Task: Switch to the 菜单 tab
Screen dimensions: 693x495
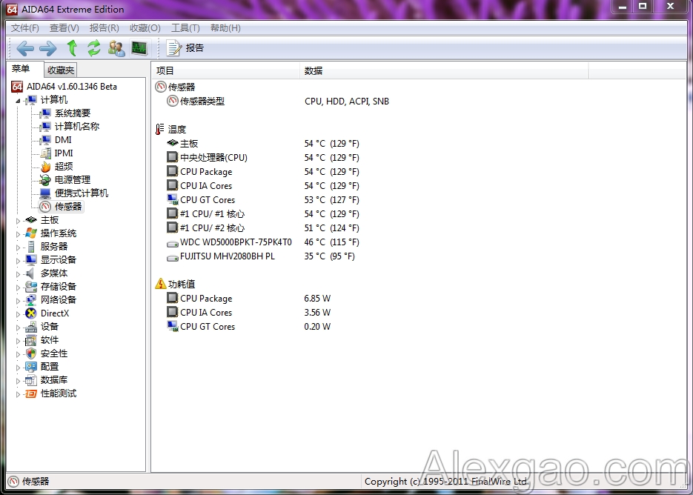Action: tap(21, 69)
